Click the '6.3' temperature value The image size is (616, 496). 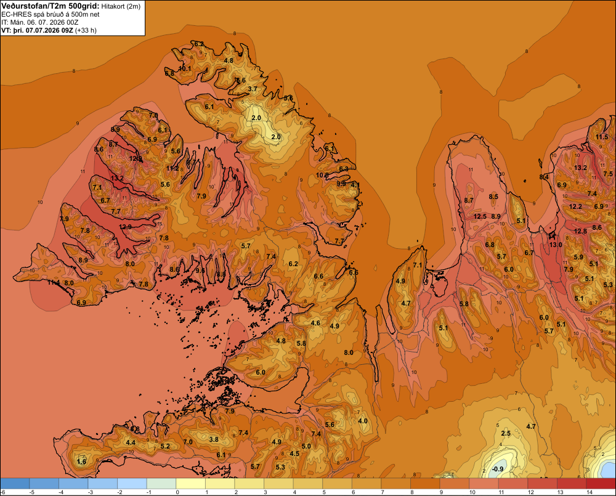344,169
